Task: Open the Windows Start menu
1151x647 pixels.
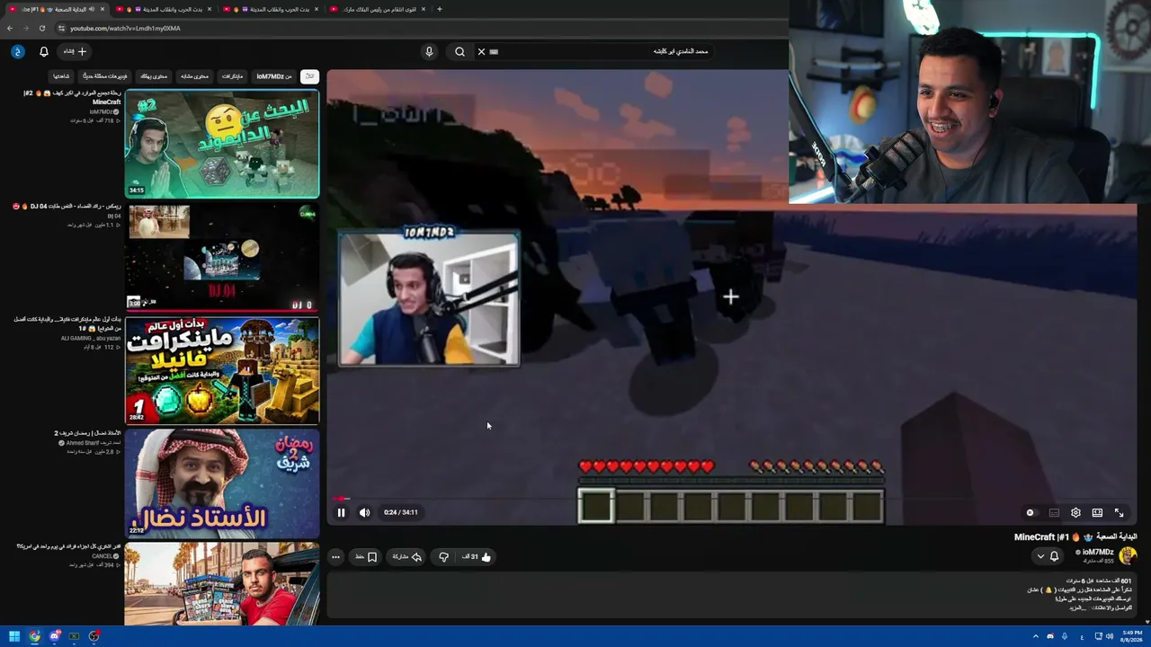Action: 14,636
